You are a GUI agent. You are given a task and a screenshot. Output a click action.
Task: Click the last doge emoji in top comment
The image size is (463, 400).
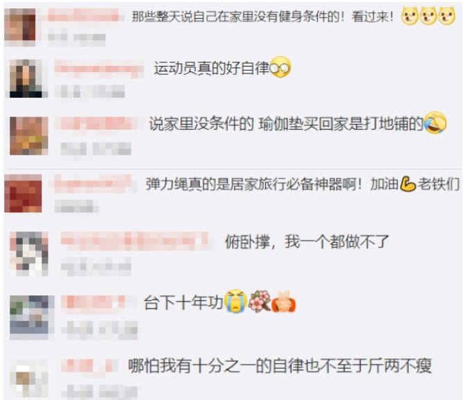coord(446,16)
